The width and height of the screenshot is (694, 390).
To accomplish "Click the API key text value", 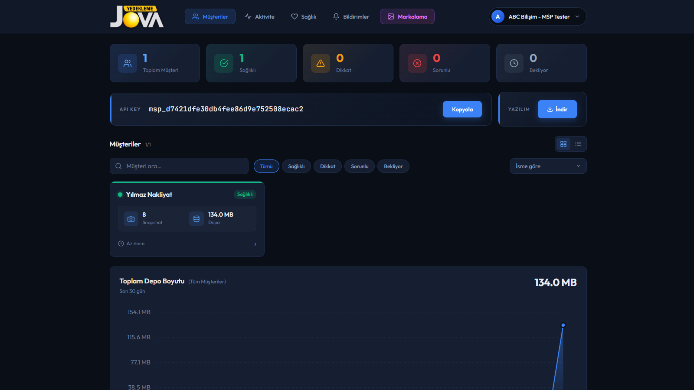I will pyautogui.click(x=226, y=109).
